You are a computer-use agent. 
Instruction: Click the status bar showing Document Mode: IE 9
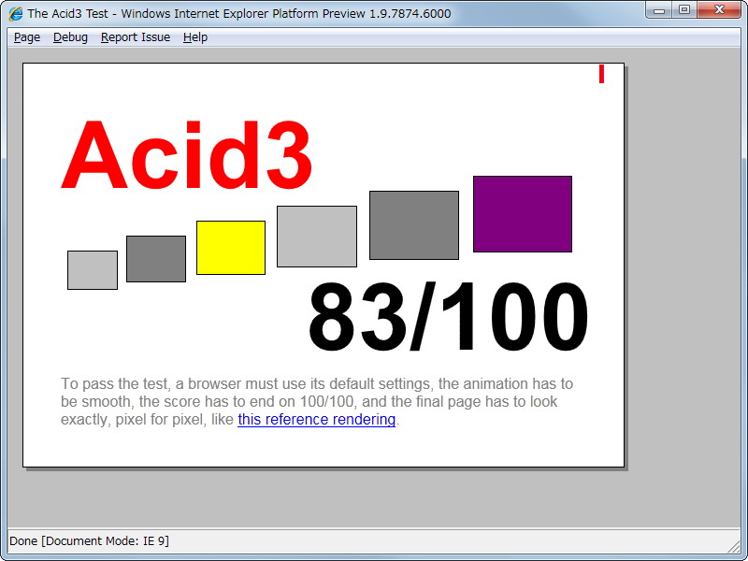click(90, 540)
